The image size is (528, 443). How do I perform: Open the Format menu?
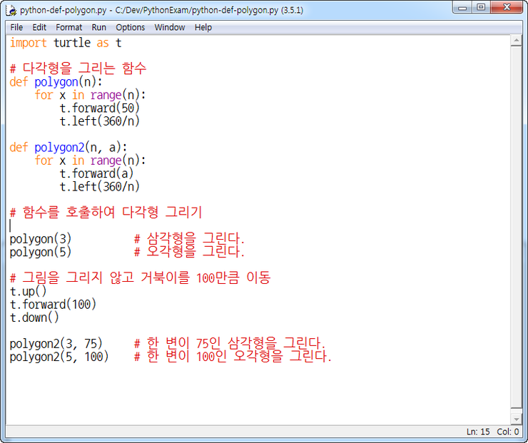click(69, 27)
